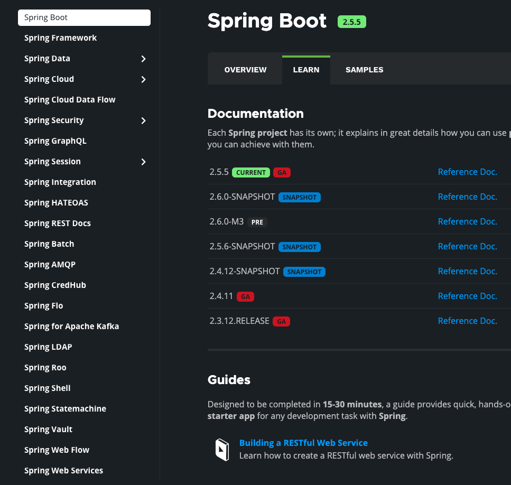Viewport: 511px width, 485px height.
Task: Expand the Spring Cloud submenu chevron
Action: (143, 79)
